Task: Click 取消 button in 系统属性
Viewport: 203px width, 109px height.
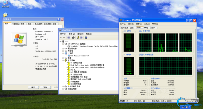Action: coord(45,88)
